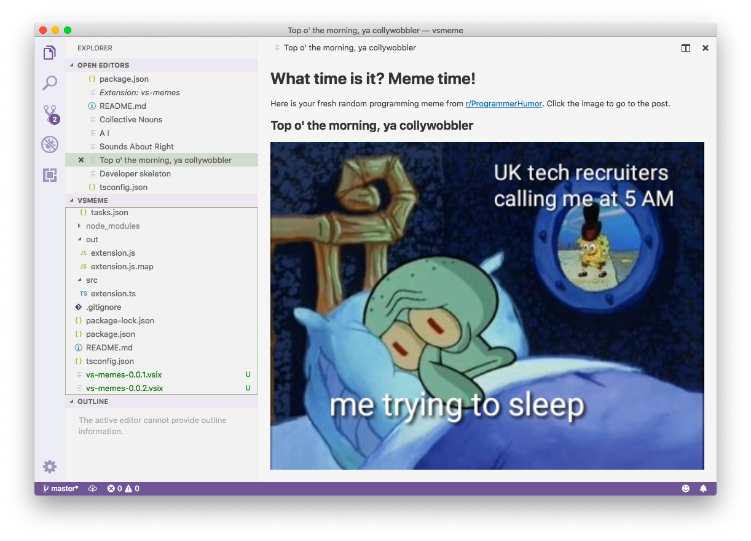Click the split editor icon
This screenshot has height=541, width=751.
[686, 48]
